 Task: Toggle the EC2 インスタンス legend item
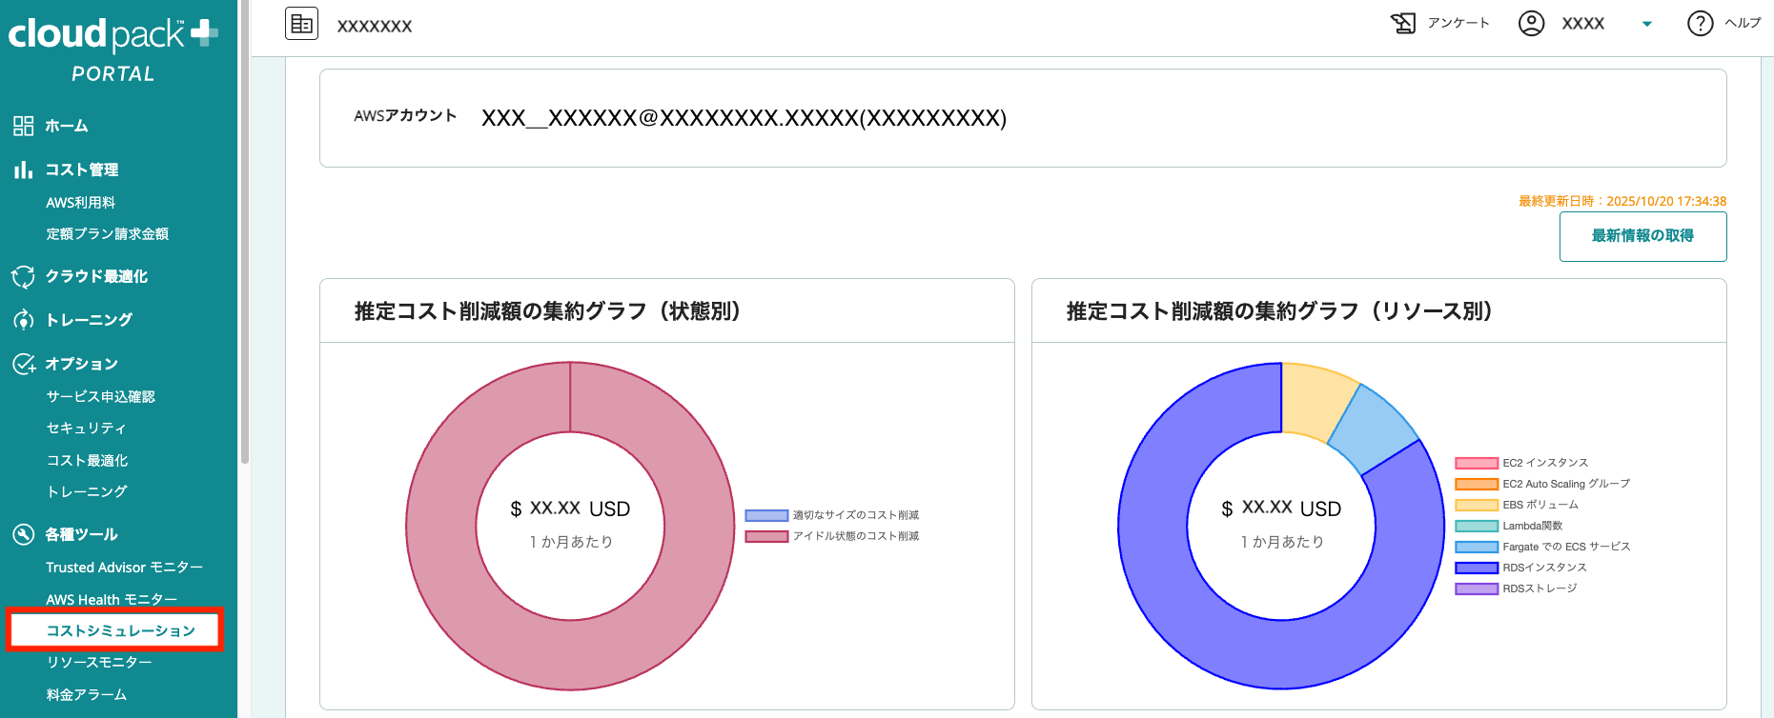click(1545, 463)
